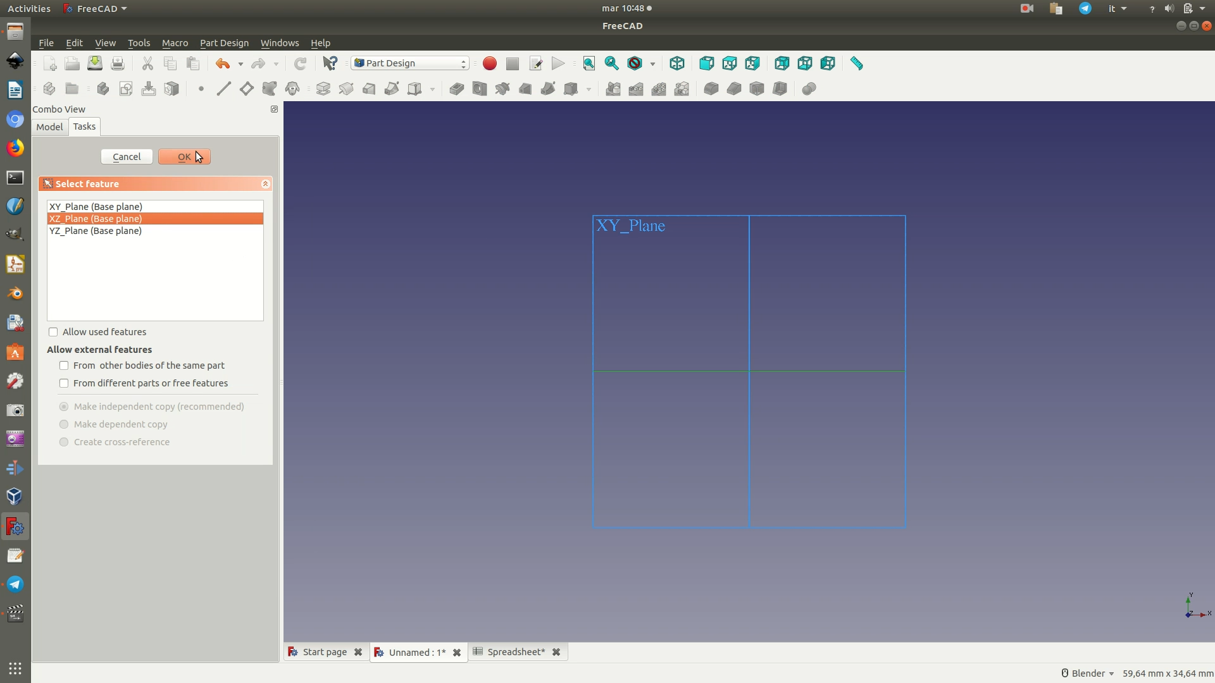1215x683 pixels.
Task: Click the Refresh icon
Action: [x=301, y=63]
